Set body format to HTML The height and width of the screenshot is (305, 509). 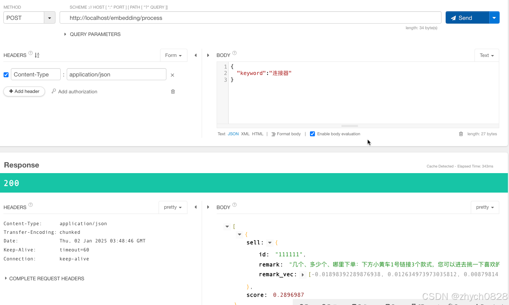(257, 134)
